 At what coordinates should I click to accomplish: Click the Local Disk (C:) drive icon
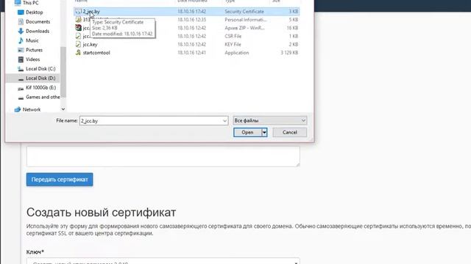pos(21,69)
